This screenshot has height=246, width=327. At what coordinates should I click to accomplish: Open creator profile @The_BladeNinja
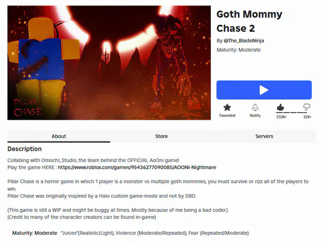coord(244,41)
